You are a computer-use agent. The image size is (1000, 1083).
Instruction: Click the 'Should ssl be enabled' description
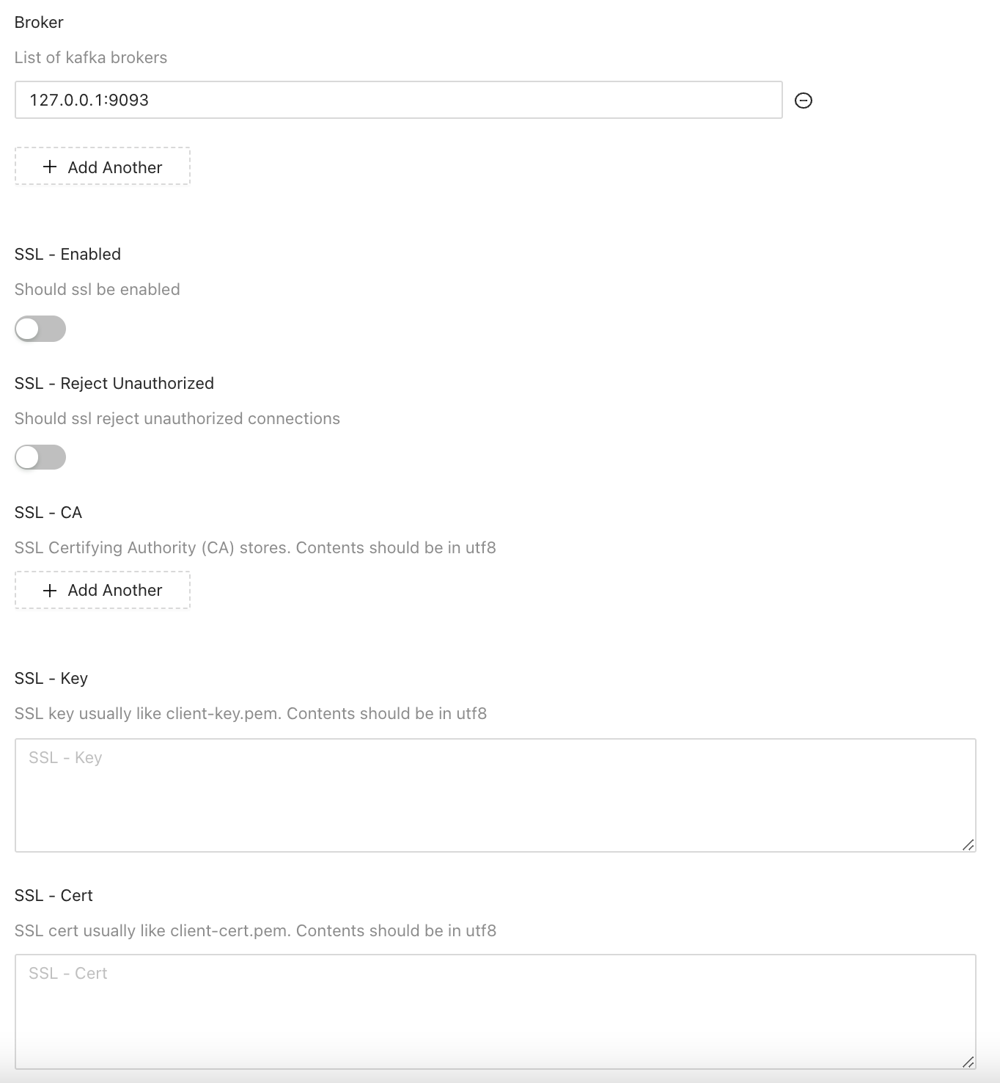tap(98, 289)
